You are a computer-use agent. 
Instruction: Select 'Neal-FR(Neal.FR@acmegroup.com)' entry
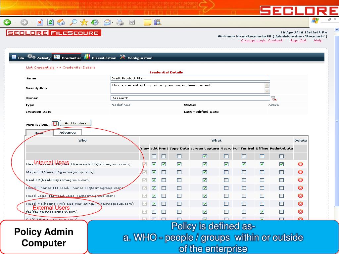point(58,180)
